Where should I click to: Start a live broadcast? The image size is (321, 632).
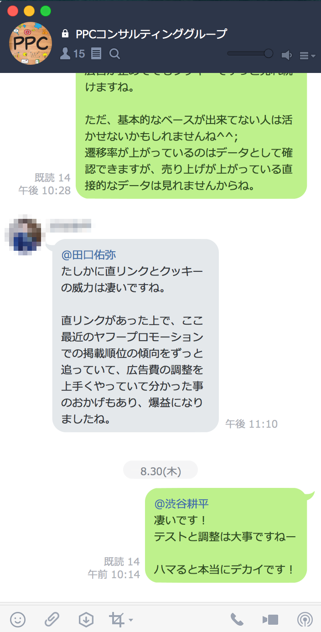click(305, 619)
